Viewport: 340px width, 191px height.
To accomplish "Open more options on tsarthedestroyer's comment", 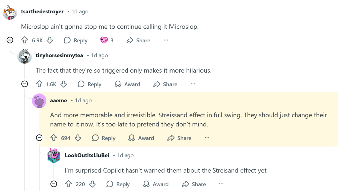I will click(166, 40).
